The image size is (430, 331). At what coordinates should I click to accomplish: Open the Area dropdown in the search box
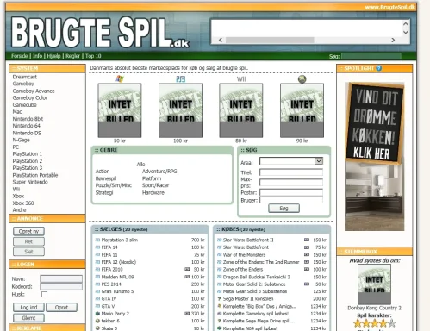319,161
